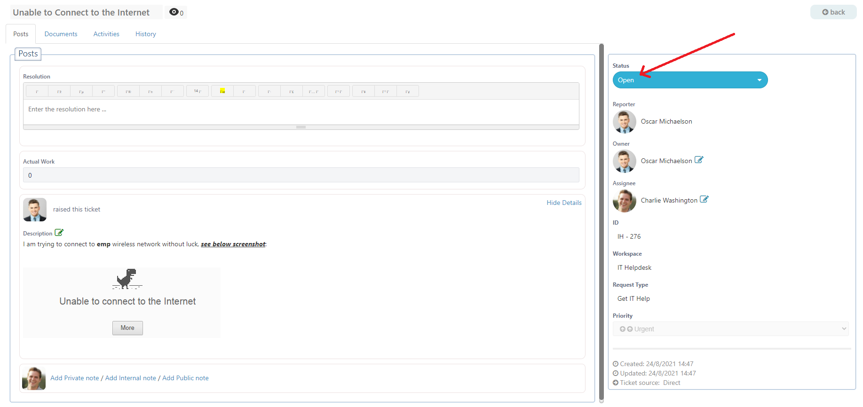This screenshot has width=863, height=407.
Task: Open the History tab
Action: (x=145, y=34)
